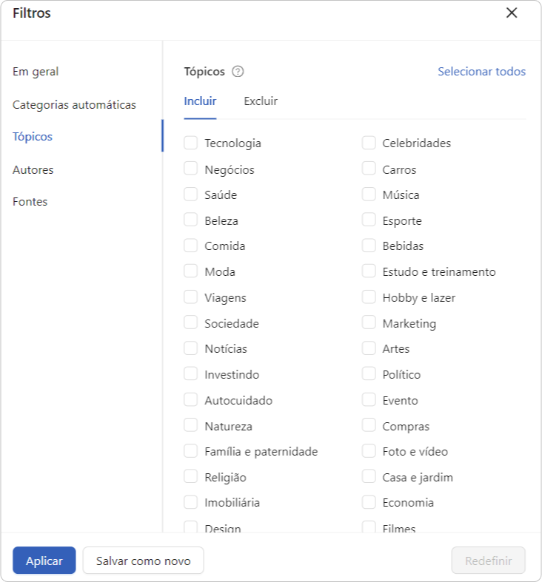Tick the Saúde checkbox

191,194
